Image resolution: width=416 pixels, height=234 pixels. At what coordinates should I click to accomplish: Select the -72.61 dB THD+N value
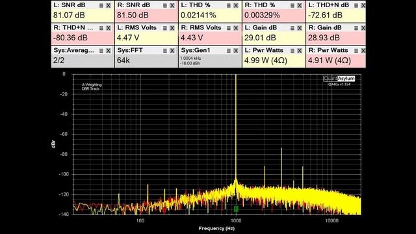[325, 15]
